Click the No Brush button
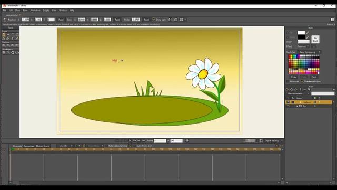This screenshot has width=337, height=190. tap(315, 40)
